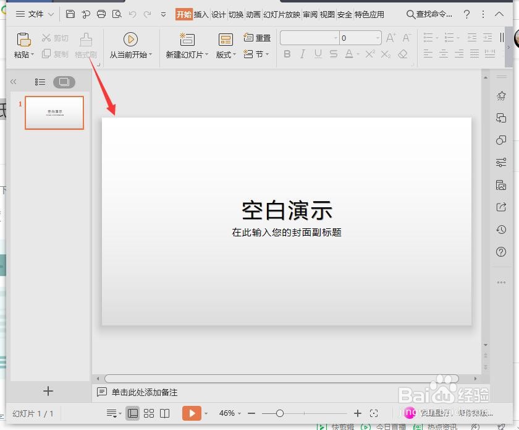Click the font color A icon
519x430 pixels.
tap(349, 54)
